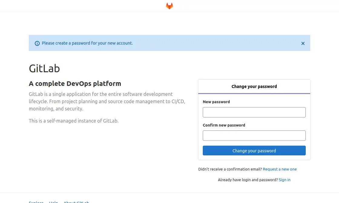Open the About GitLab footer link

[x=76, y=202]
